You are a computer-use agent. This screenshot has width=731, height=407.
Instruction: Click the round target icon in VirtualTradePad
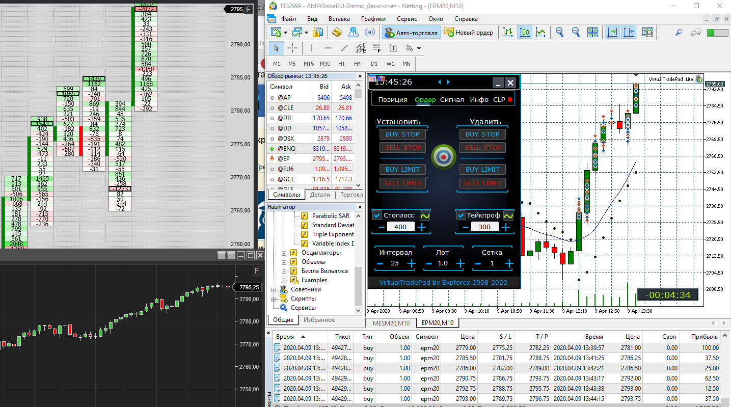(x=443, y=157)
